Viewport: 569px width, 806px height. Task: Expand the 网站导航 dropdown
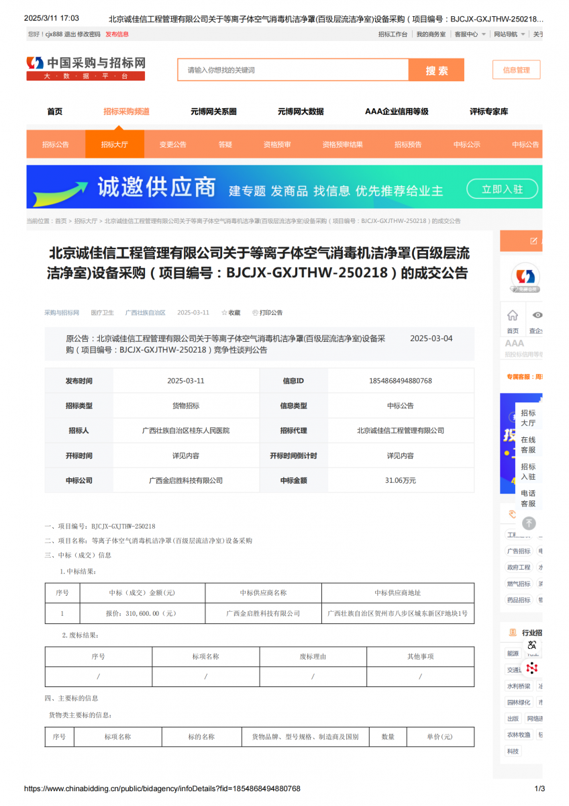[510, 34]
